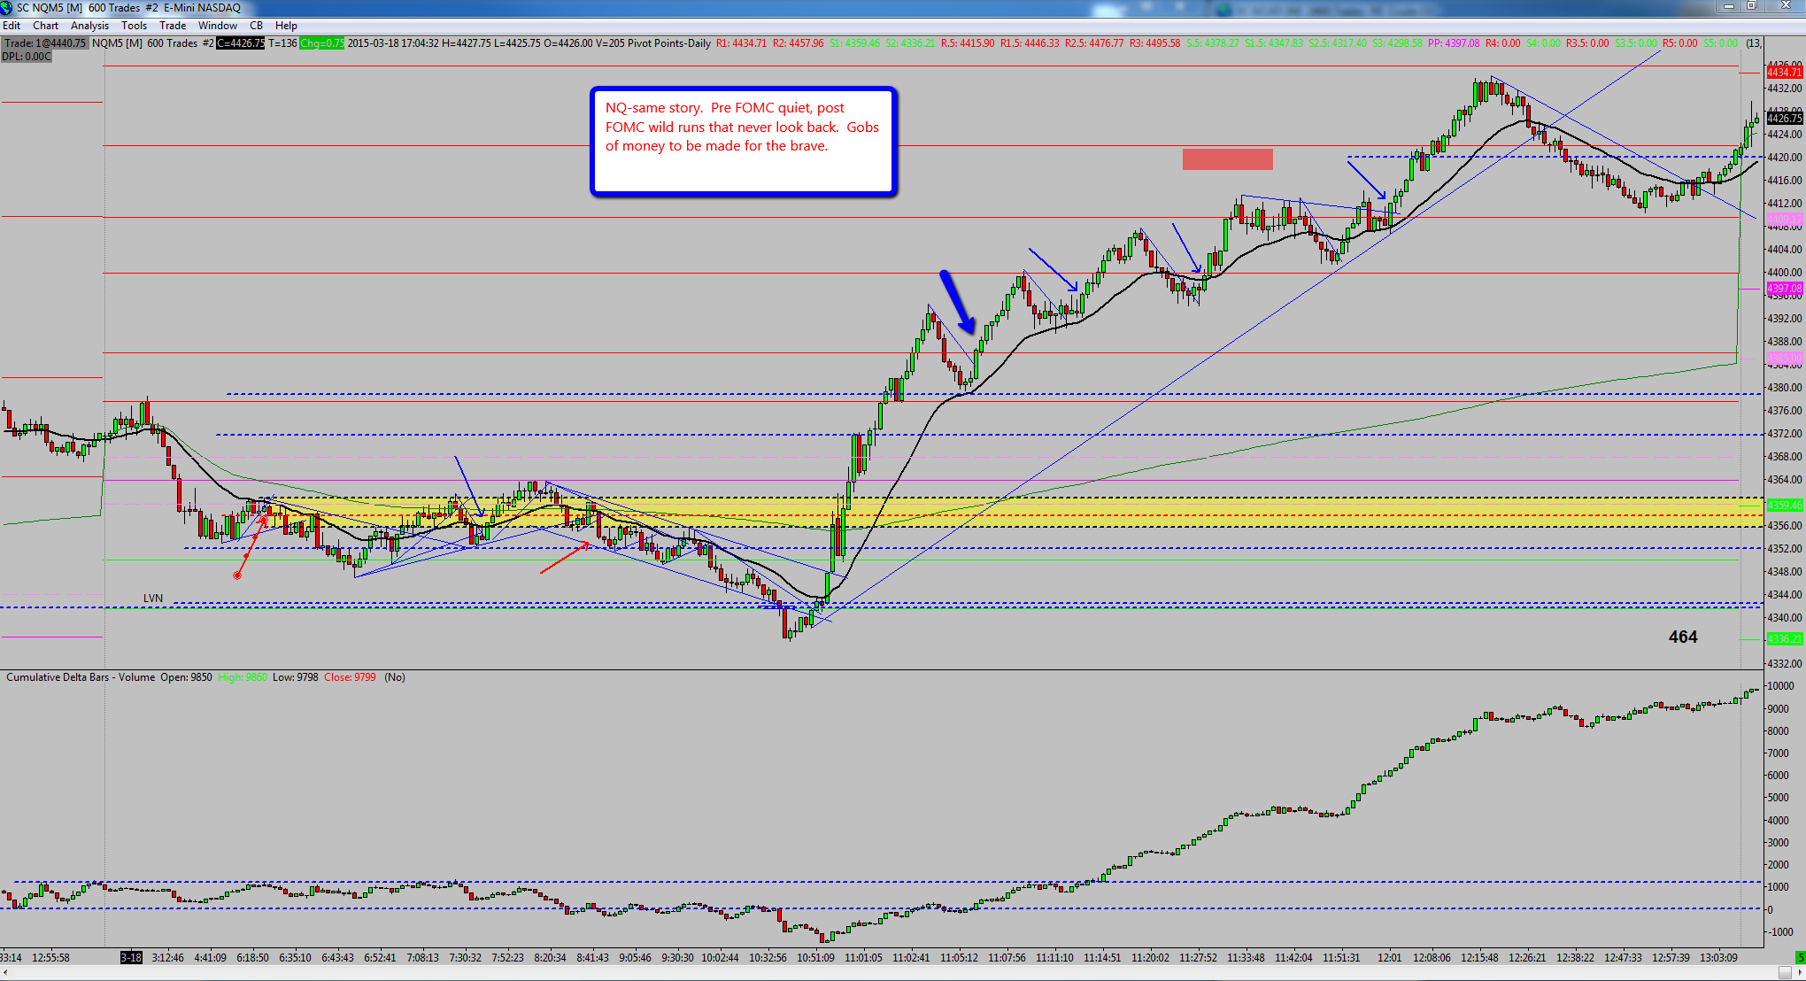The height and width of the screenshot is (981, 1806).
Task: Click the 'LVN' chart label
Action: 153,599
